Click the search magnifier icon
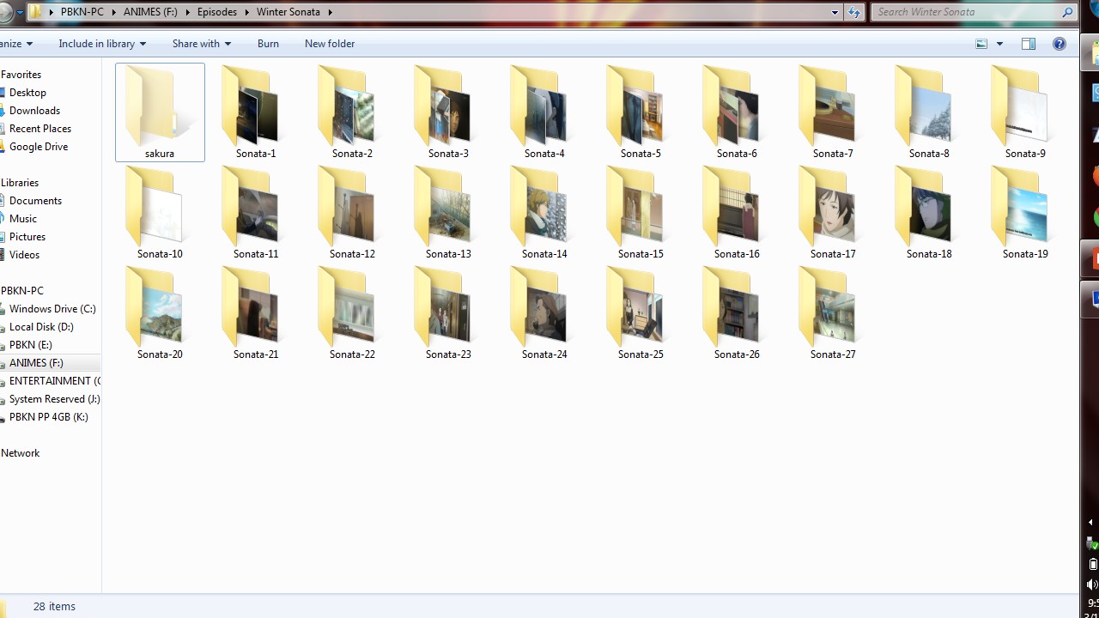Screen dimensions: 1099x618 coord(1068,12)
